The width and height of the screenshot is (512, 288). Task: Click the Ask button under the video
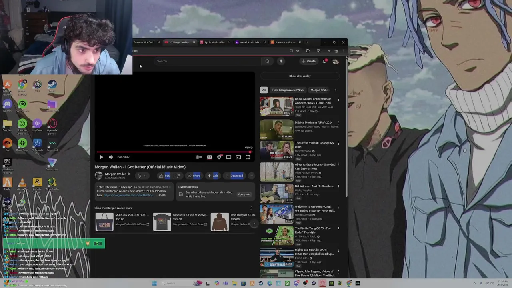(x=213, y=176)
